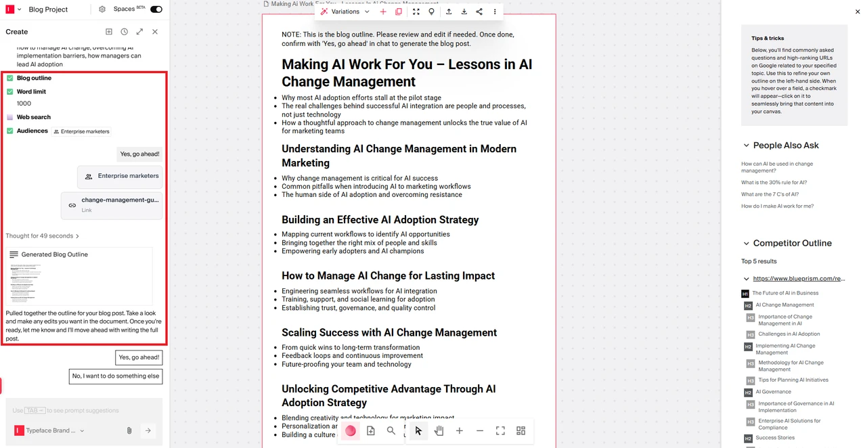The height and width of the screenshot is (448, 861).
Task: Close the right tips panel
Action: 858,12
